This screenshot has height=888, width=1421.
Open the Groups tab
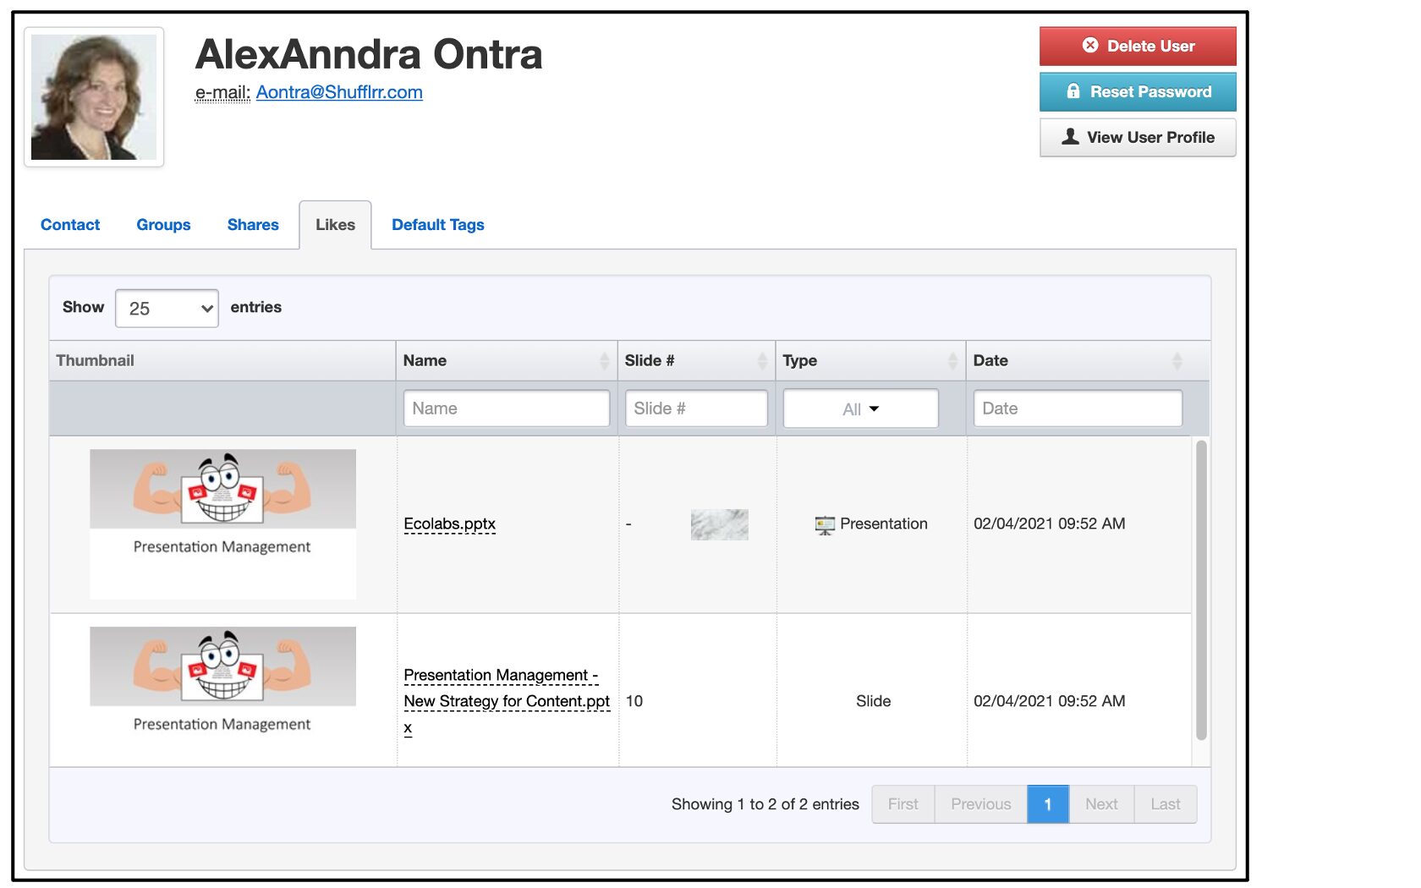[163, 225]
